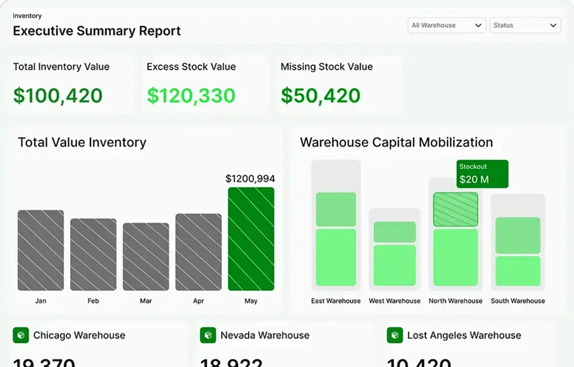Open the Status filter dropdown
The image size is (574, 367).
(x=525, y=26)
